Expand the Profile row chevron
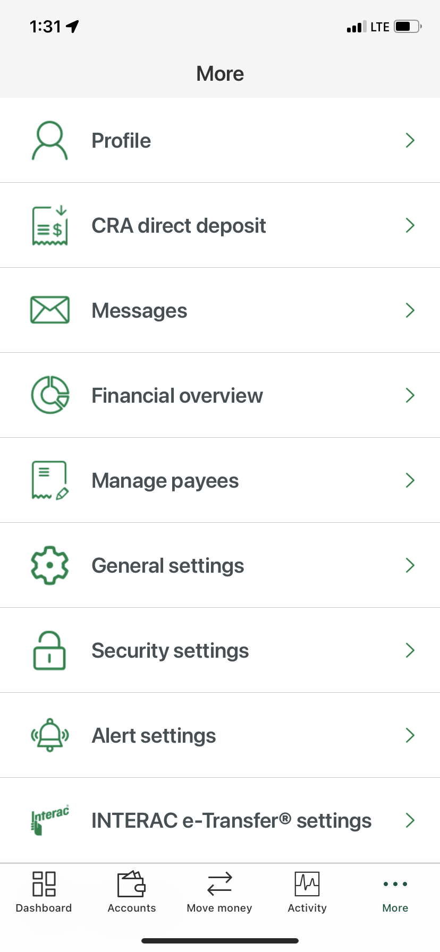Screen dimensions: 440x952 pos(410,140)
